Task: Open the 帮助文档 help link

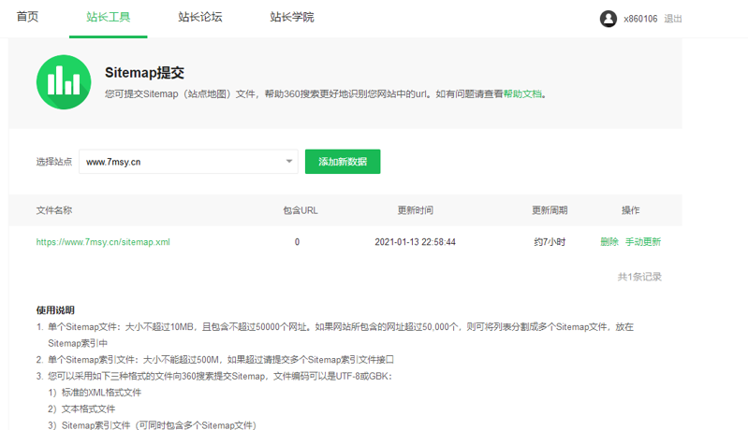Action: point(522,93)
